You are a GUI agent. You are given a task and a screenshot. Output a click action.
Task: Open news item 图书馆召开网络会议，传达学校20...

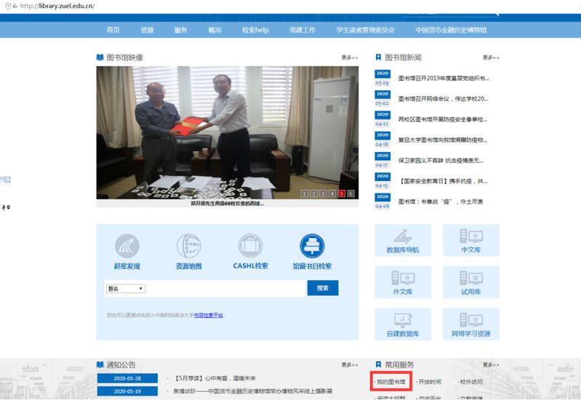pyautogui.click(x=443, y=99)
